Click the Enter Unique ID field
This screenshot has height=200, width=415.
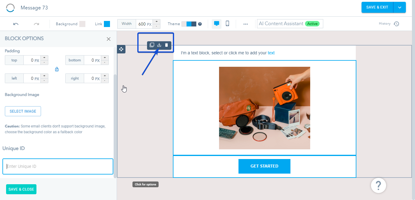[x=58, y=166]
